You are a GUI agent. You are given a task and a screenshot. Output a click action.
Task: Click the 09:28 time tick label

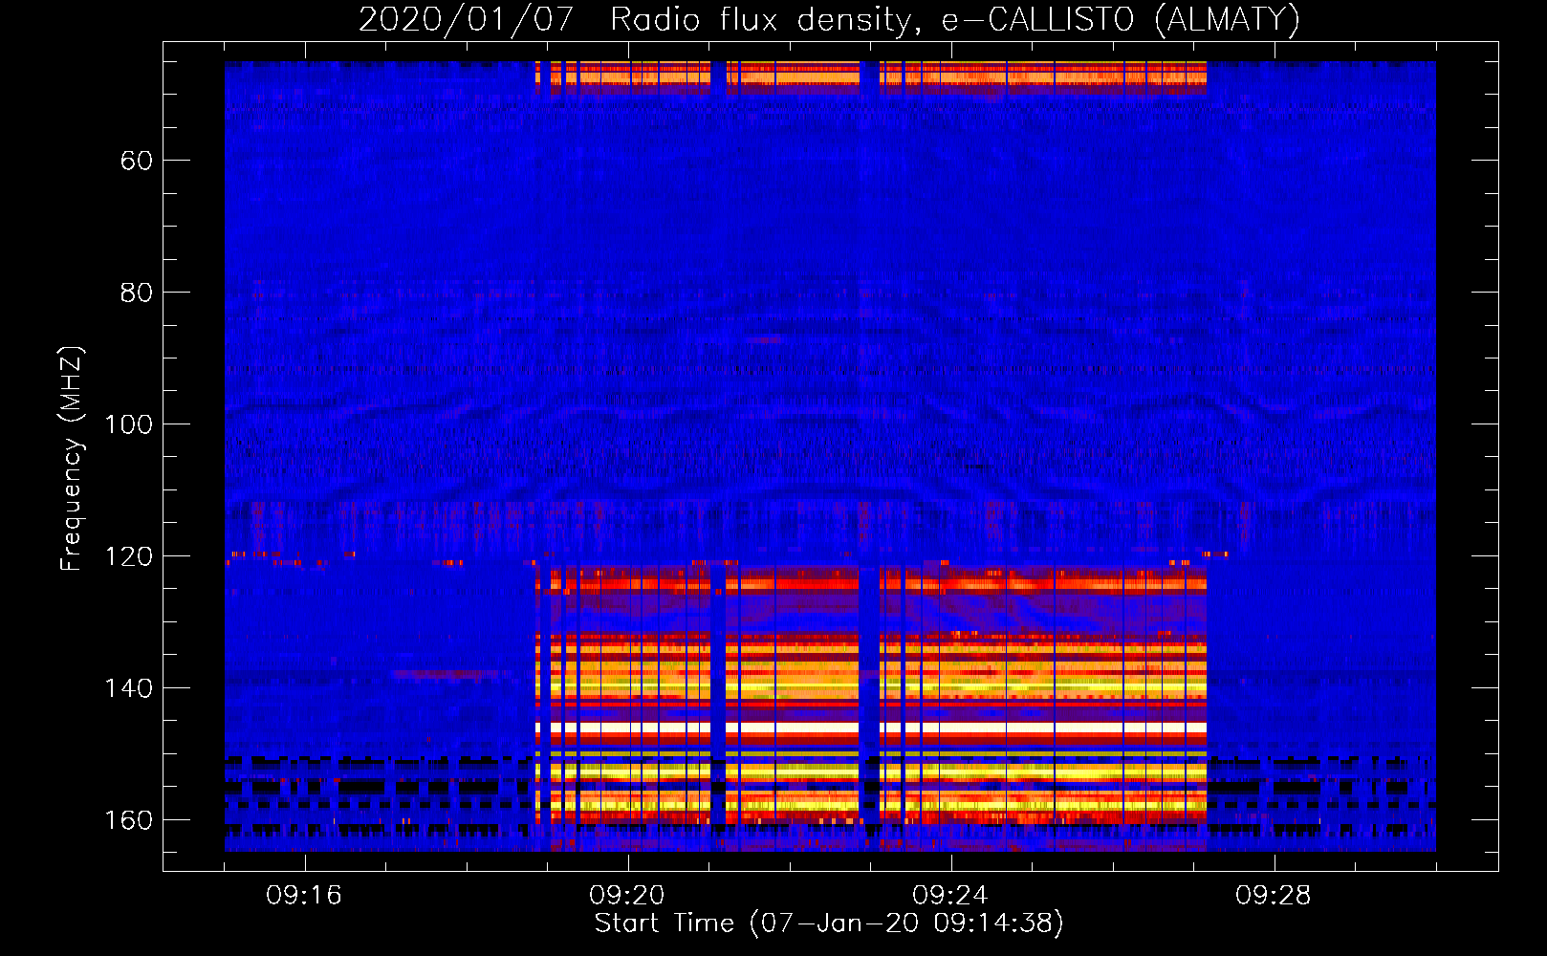[1274, 896]
